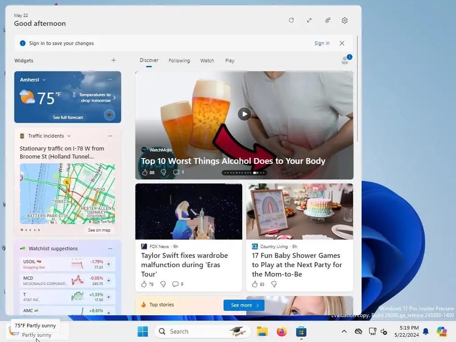Click See more for Top stories
Screen dimensions: 456x342
click(x=244, y=305)
